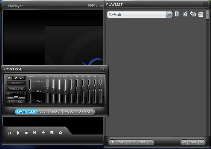
Task: Switch to the AUDIO tab
Action: tap(55, 112)
